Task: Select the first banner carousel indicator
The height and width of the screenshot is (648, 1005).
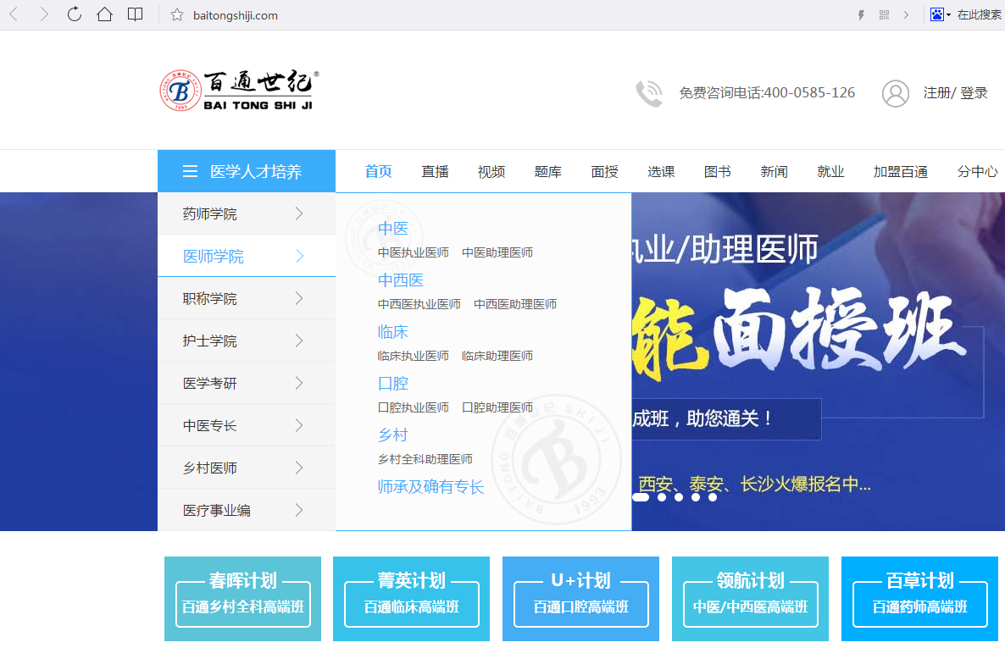Action: pyautogui.click(x=641, y=497)
